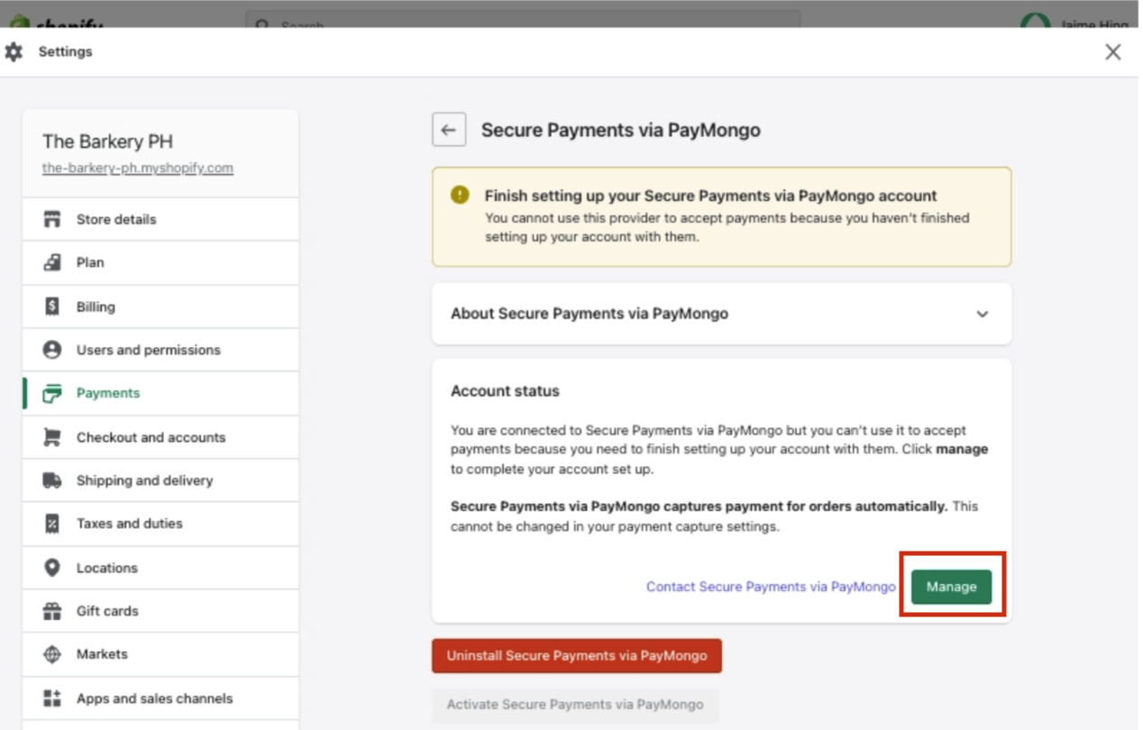1143x730 pixels.
Task: Go to Billing settings
Action: pyautogui.click(x=160, y=306)
